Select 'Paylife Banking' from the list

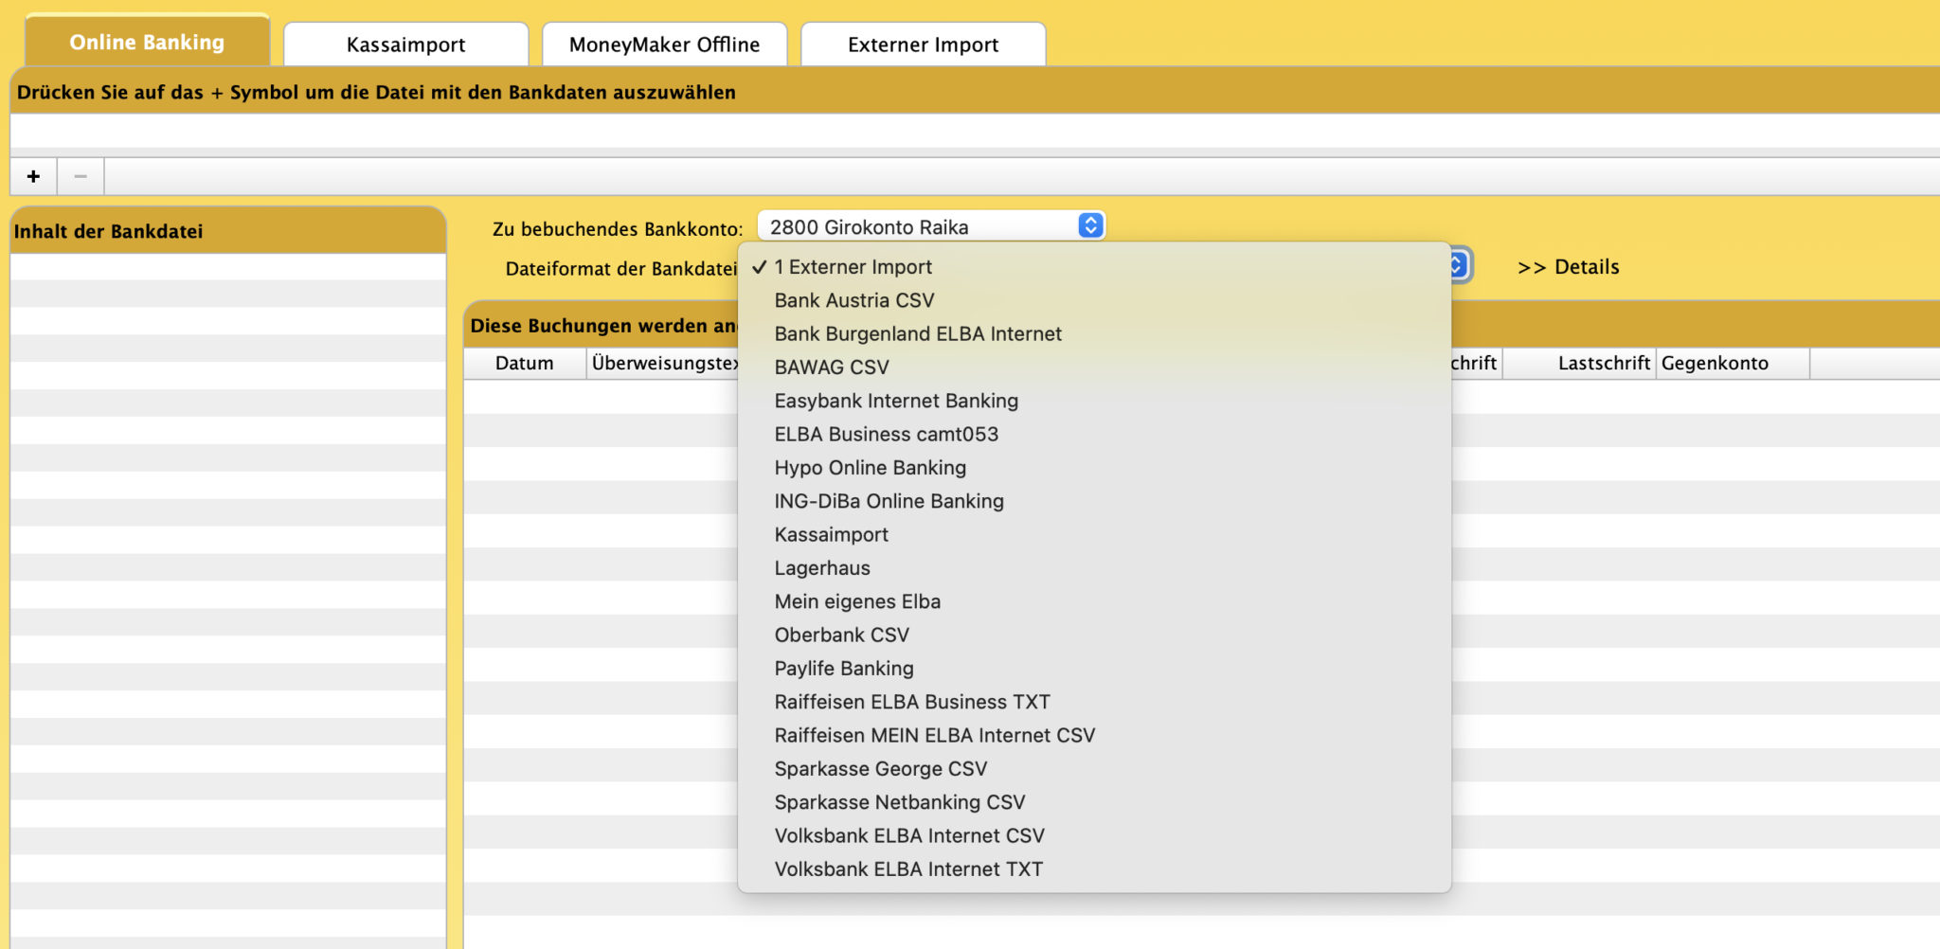pos(843,668)
